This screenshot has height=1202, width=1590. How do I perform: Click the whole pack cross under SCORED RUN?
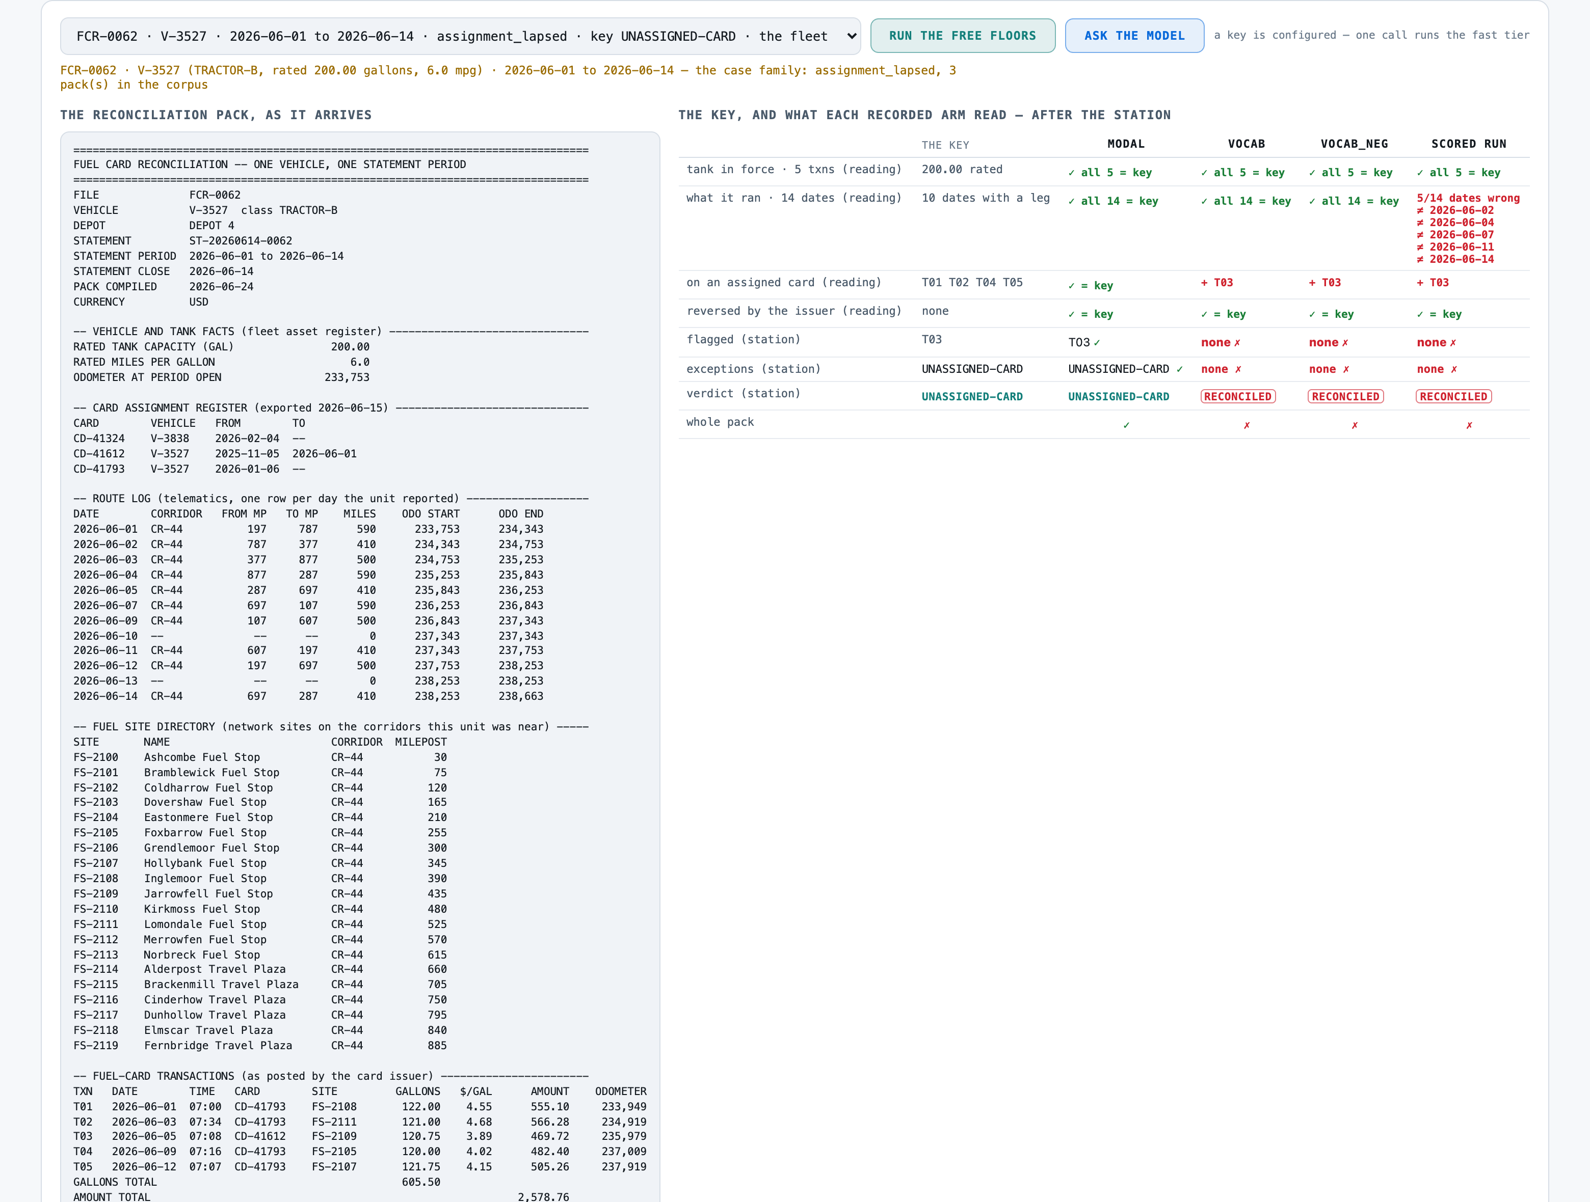(1469, 425)
